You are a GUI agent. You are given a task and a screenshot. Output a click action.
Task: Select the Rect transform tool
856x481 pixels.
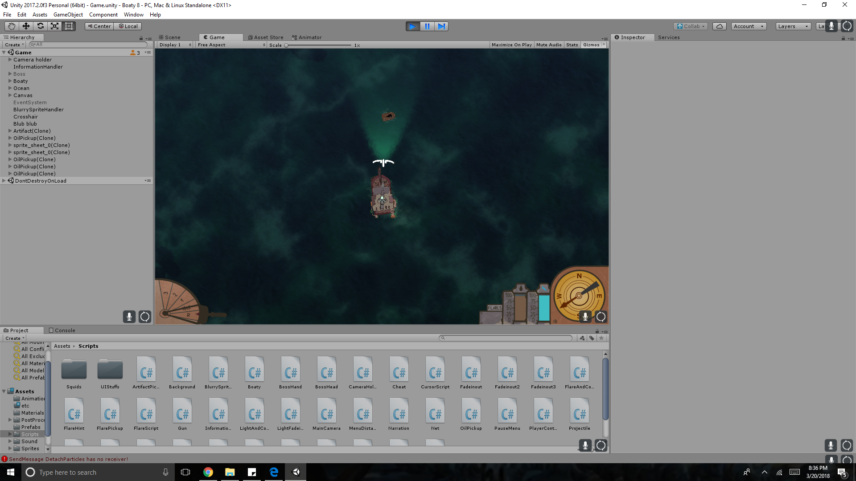(69, 26)
